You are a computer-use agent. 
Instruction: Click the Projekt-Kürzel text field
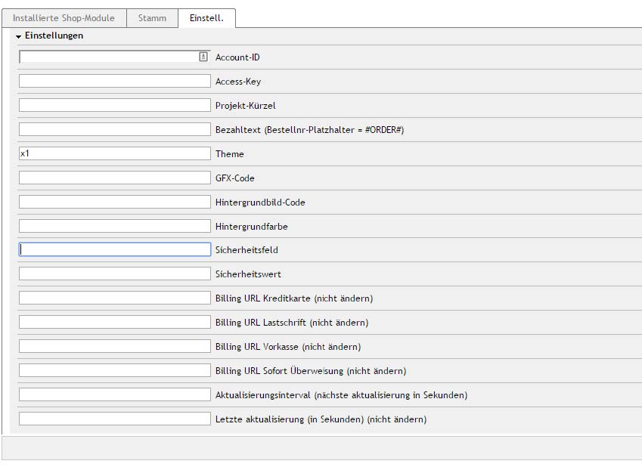point(113,104)
